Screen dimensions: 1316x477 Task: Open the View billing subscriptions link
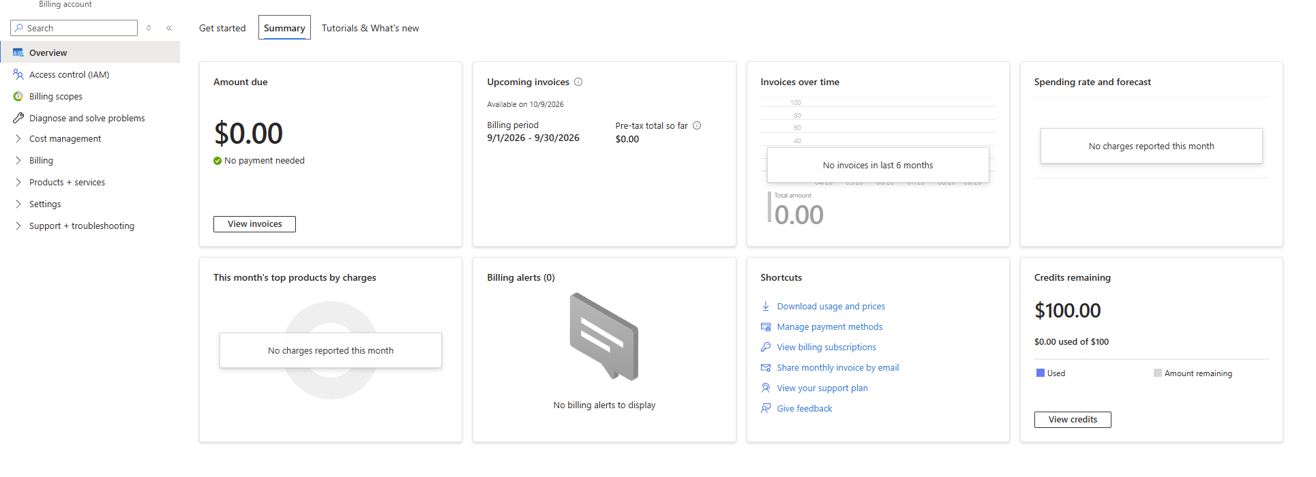[x=826, y=347]
